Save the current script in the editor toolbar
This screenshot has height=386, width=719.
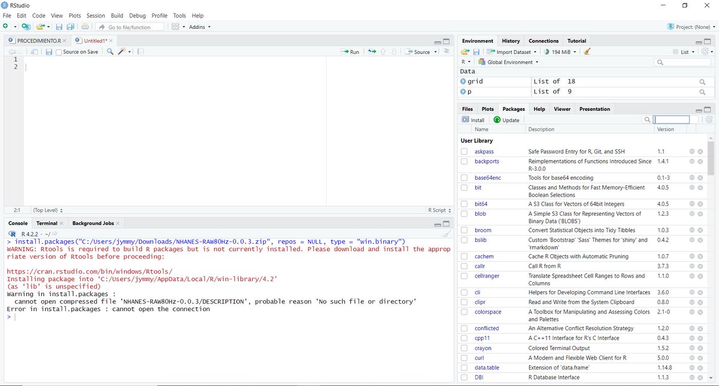point(49,52)
